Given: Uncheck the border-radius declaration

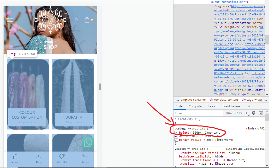Looking at the screenshot, I should pos(176,140).
